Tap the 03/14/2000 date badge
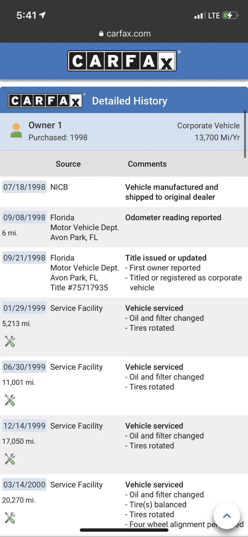Viewport: 248px width, 537px height. (24, 484)
